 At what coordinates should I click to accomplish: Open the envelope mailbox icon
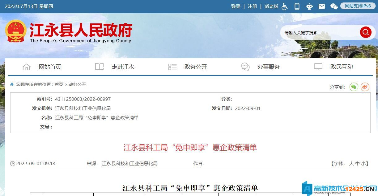[x=322, y=6]
